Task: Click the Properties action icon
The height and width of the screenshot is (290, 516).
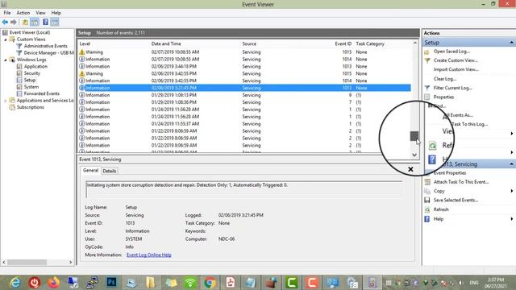Action: [x=427, y=97]
